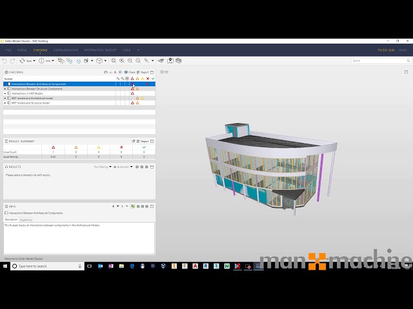Click the Info tool icon
The image size is (413, 309).
point(41,61)
